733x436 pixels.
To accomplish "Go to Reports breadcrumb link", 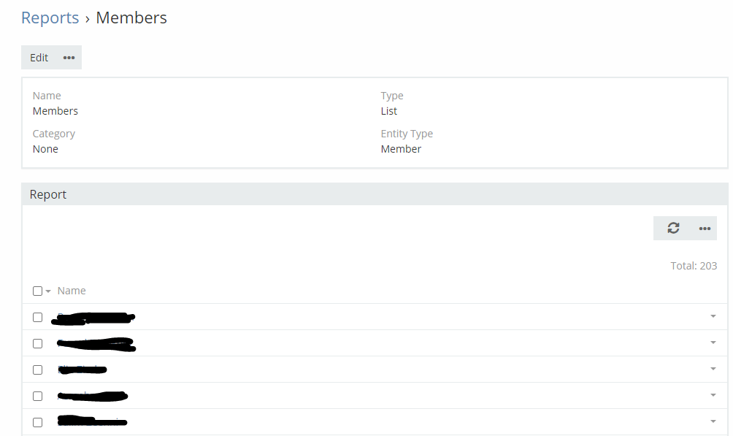I will click(x=50, y=18).
